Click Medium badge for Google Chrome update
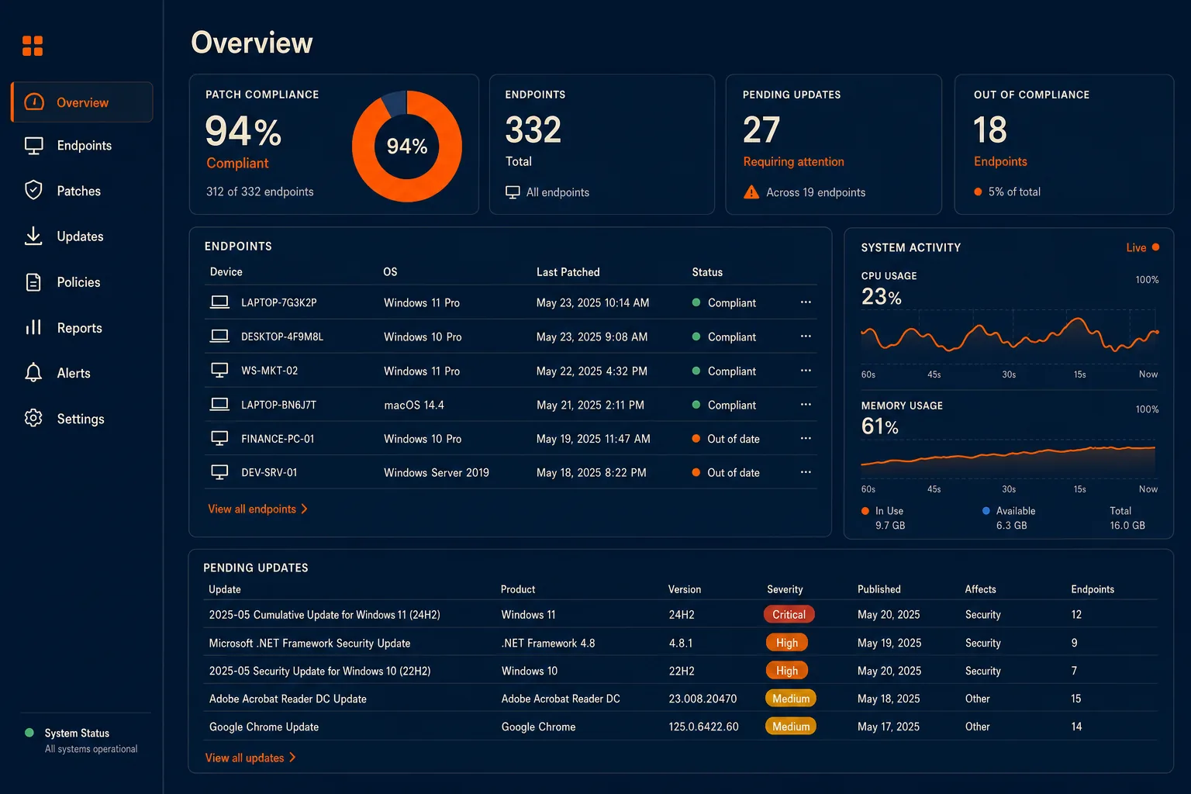The image size is (1191, 794). [790, 727]
